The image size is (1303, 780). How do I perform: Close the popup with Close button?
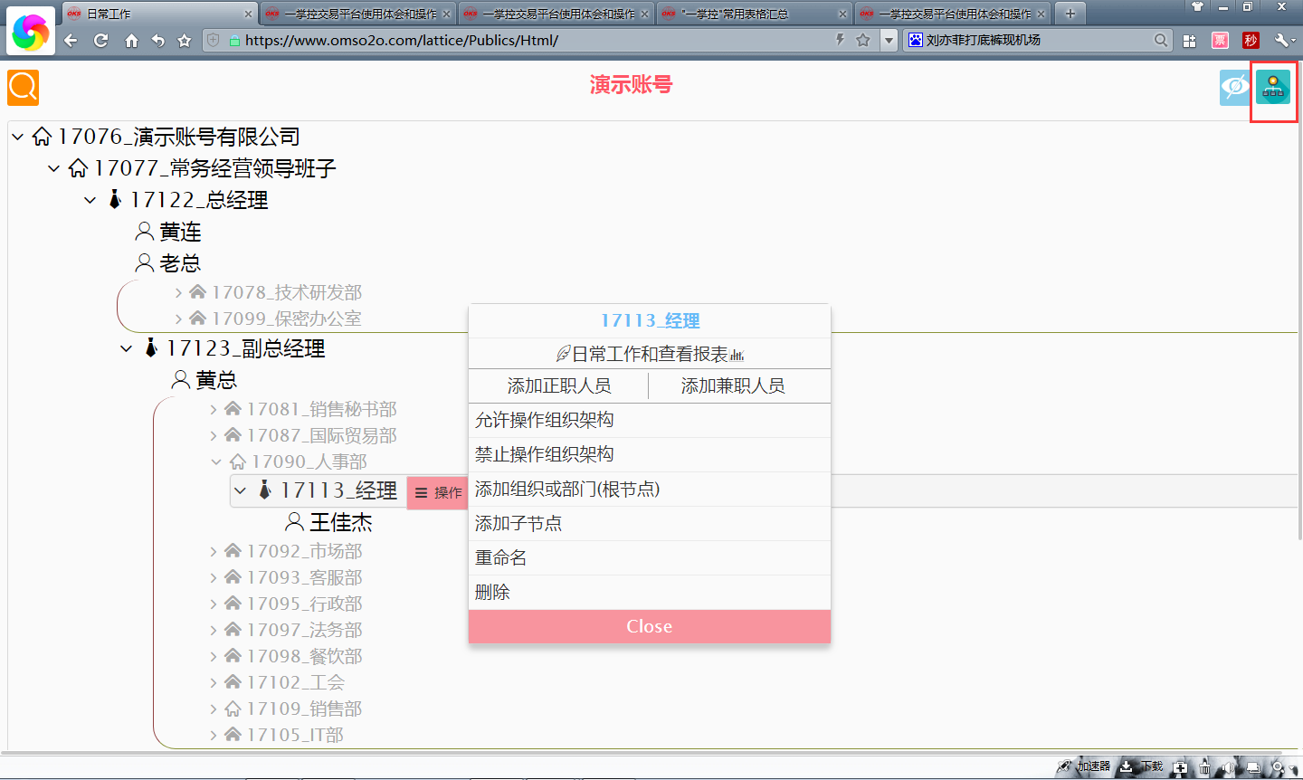tap(650, 626)
